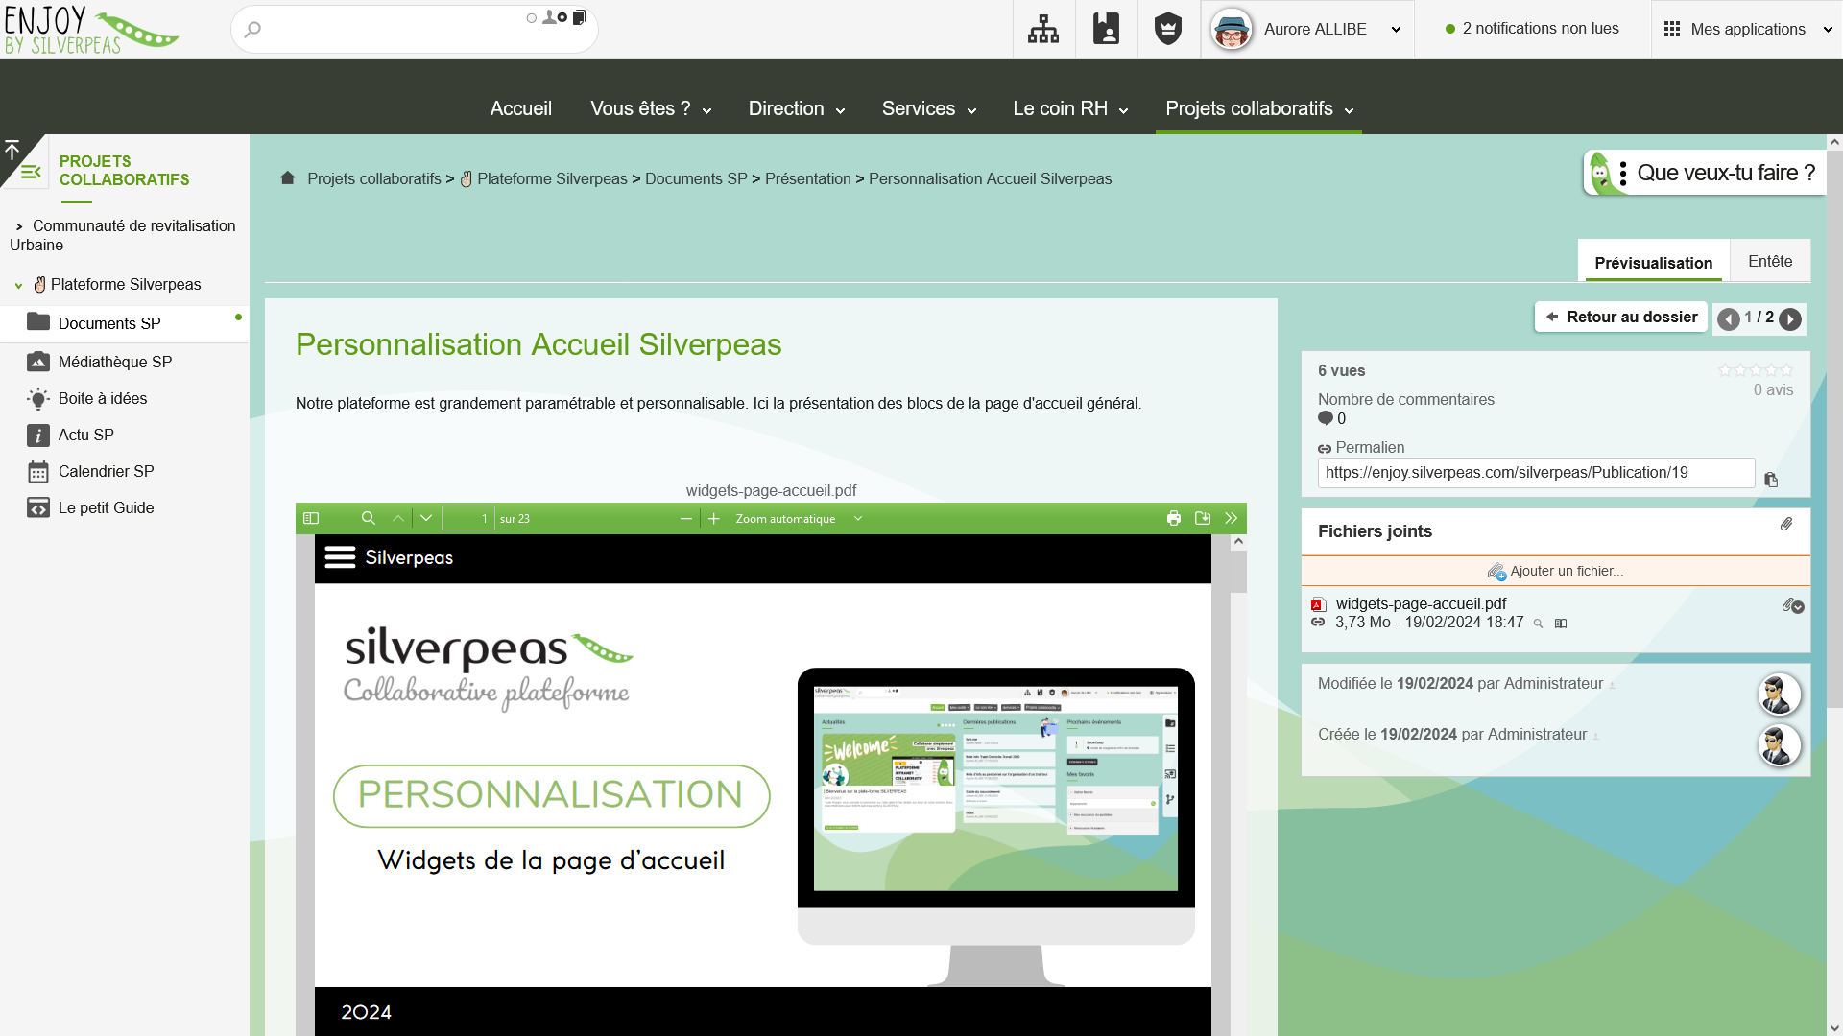Viewport: 1843px width, 1036px height.
Task: Zoom in on the PDF viewer
Action: 713,518
